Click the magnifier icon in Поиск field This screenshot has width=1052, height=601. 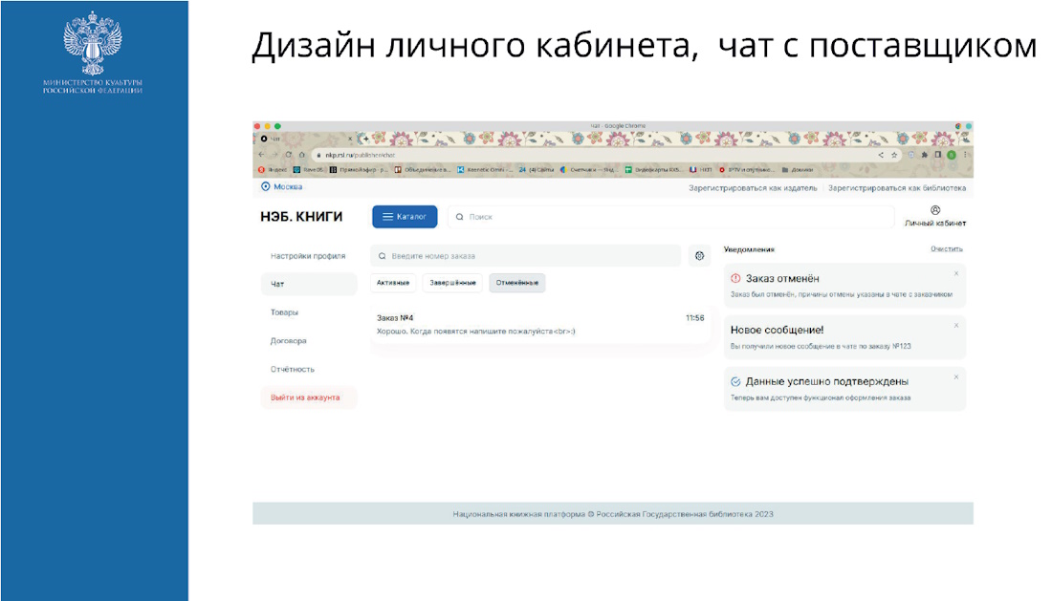[x=459, y=218]
